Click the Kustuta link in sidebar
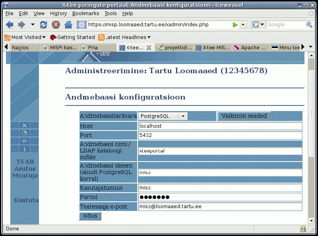Image resolution: width=318 pixels, height=236 pixels. pos(26,200)
